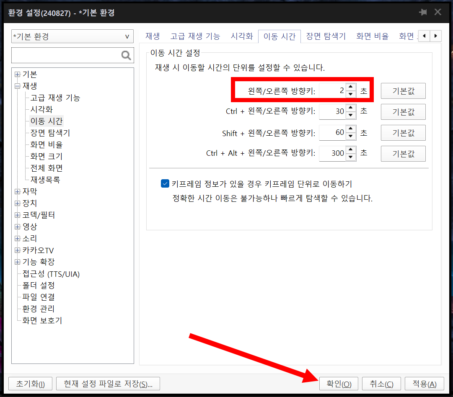Expand the 장치 tree node
The height and width of the screenshot is (397, 453).
(17, 203)
